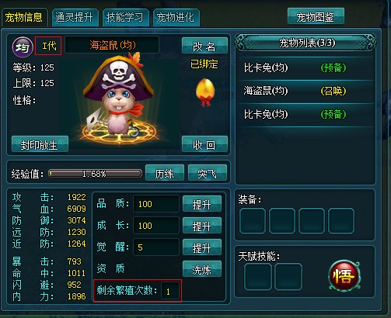Click the fourth empty equipment slot
The image size is (391, 318).
(x=341, y=221)
